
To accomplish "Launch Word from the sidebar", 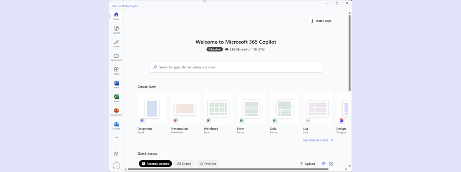I will [x=116, y=85].
